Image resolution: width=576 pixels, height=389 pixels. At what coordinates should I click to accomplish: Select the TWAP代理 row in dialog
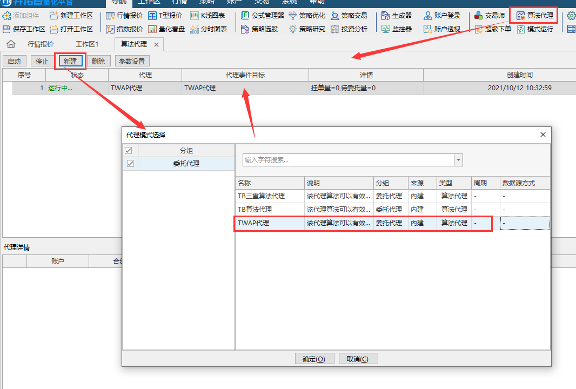pyautogui.click(x=392, y=223)
